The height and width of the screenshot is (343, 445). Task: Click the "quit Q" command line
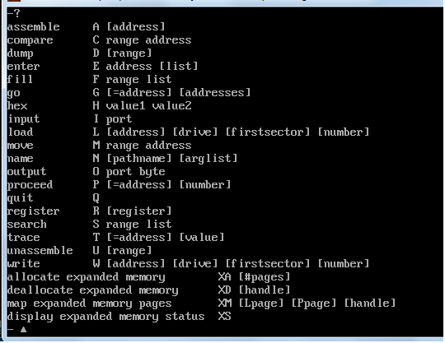[x=53, y=197]
